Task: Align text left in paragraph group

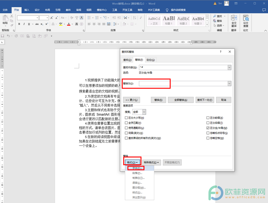Action: coord(89,24)
